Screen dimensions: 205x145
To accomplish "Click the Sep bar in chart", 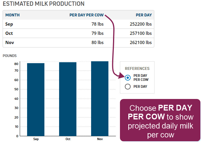I will pos(36,100).
